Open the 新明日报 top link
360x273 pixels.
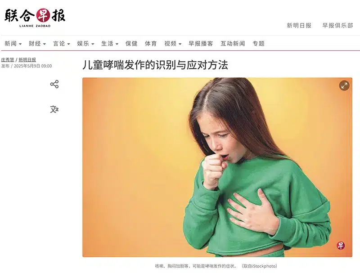(299, 26)
